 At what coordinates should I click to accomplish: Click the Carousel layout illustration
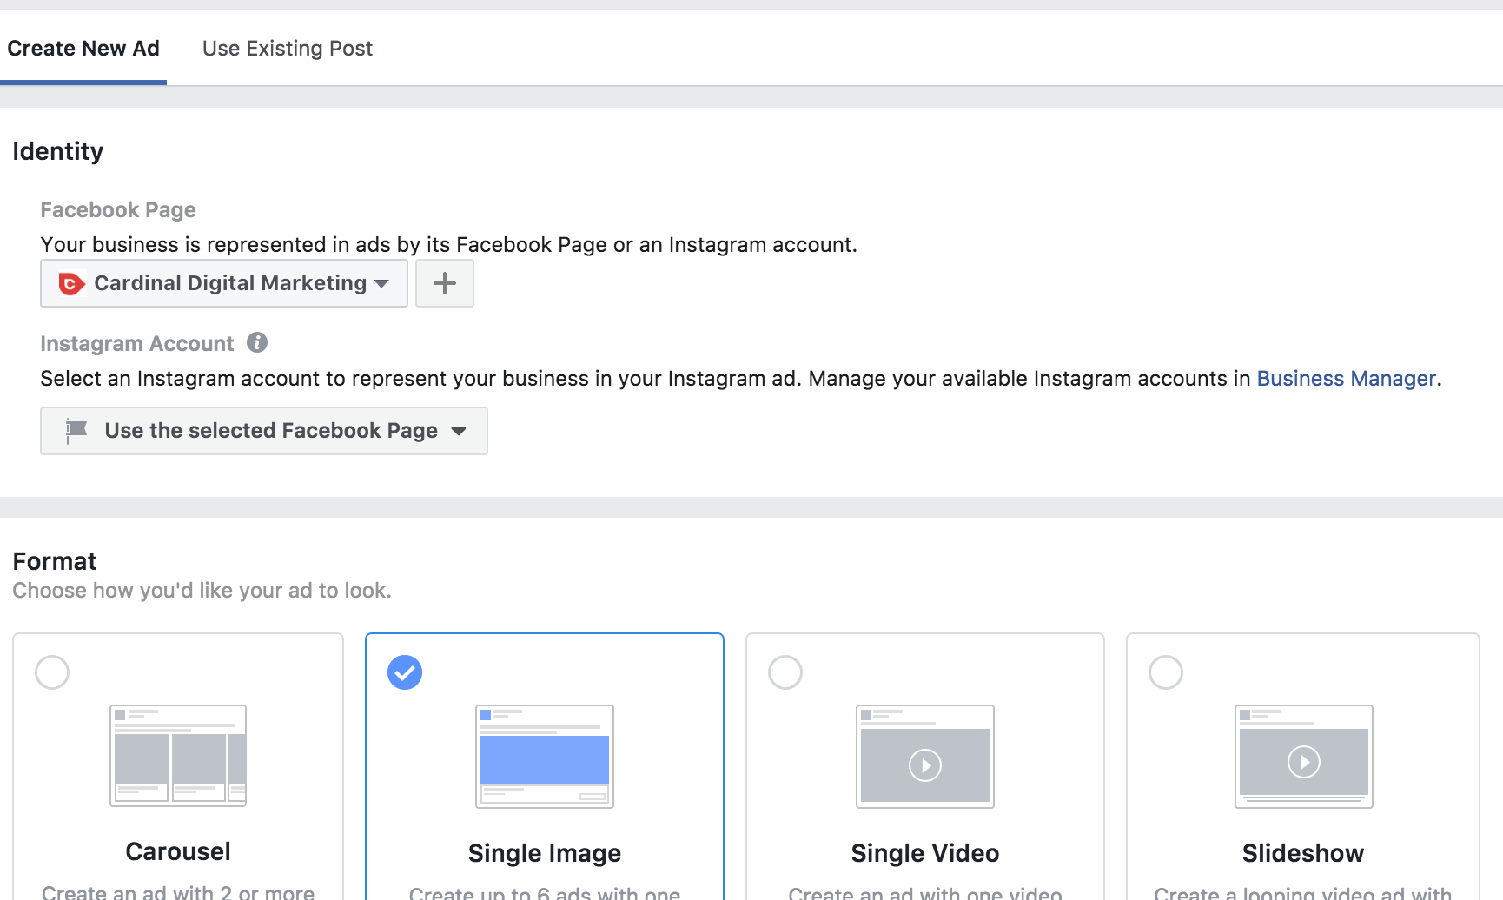click(x=178, y=756)
